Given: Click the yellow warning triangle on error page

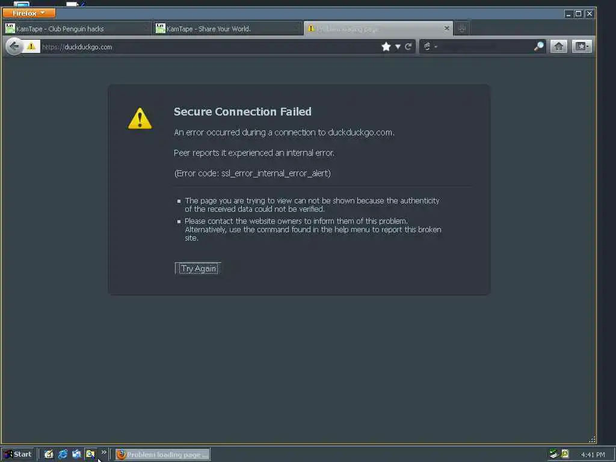Looking at the screenshot, I should point(140,119).
